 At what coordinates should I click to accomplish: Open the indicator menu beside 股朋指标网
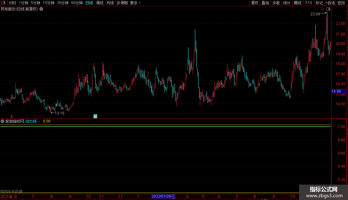coord(2,121)
